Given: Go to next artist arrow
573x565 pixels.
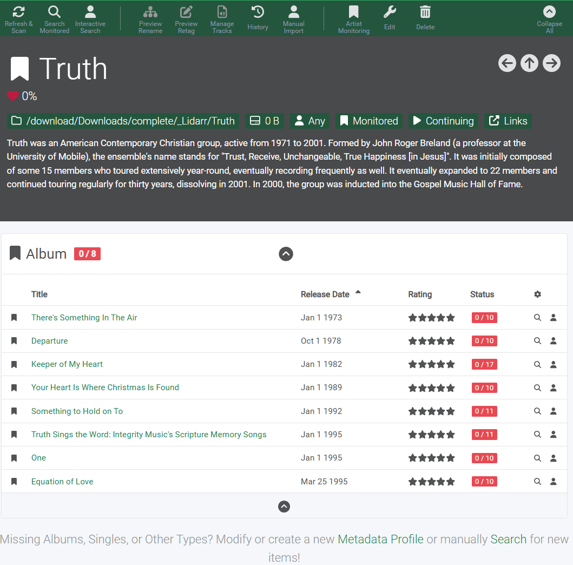Looking at the screenshot, I should point(551,63).
